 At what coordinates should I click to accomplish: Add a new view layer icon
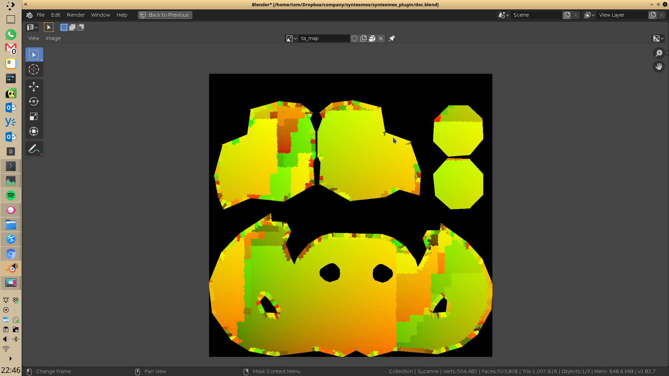pos(653,15)
